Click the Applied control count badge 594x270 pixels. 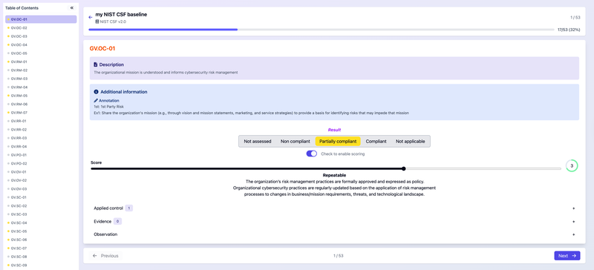(x=128, y=208)
